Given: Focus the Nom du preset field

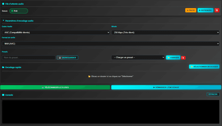Looking at the screenshot, I should pos(28,58).
